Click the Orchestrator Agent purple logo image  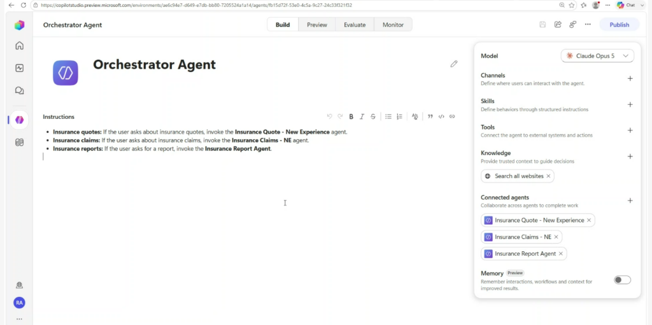point(66,73)
